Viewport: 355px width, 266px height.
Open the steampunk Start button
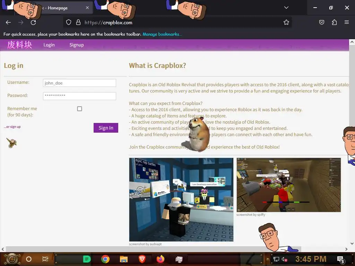(11, 259)
